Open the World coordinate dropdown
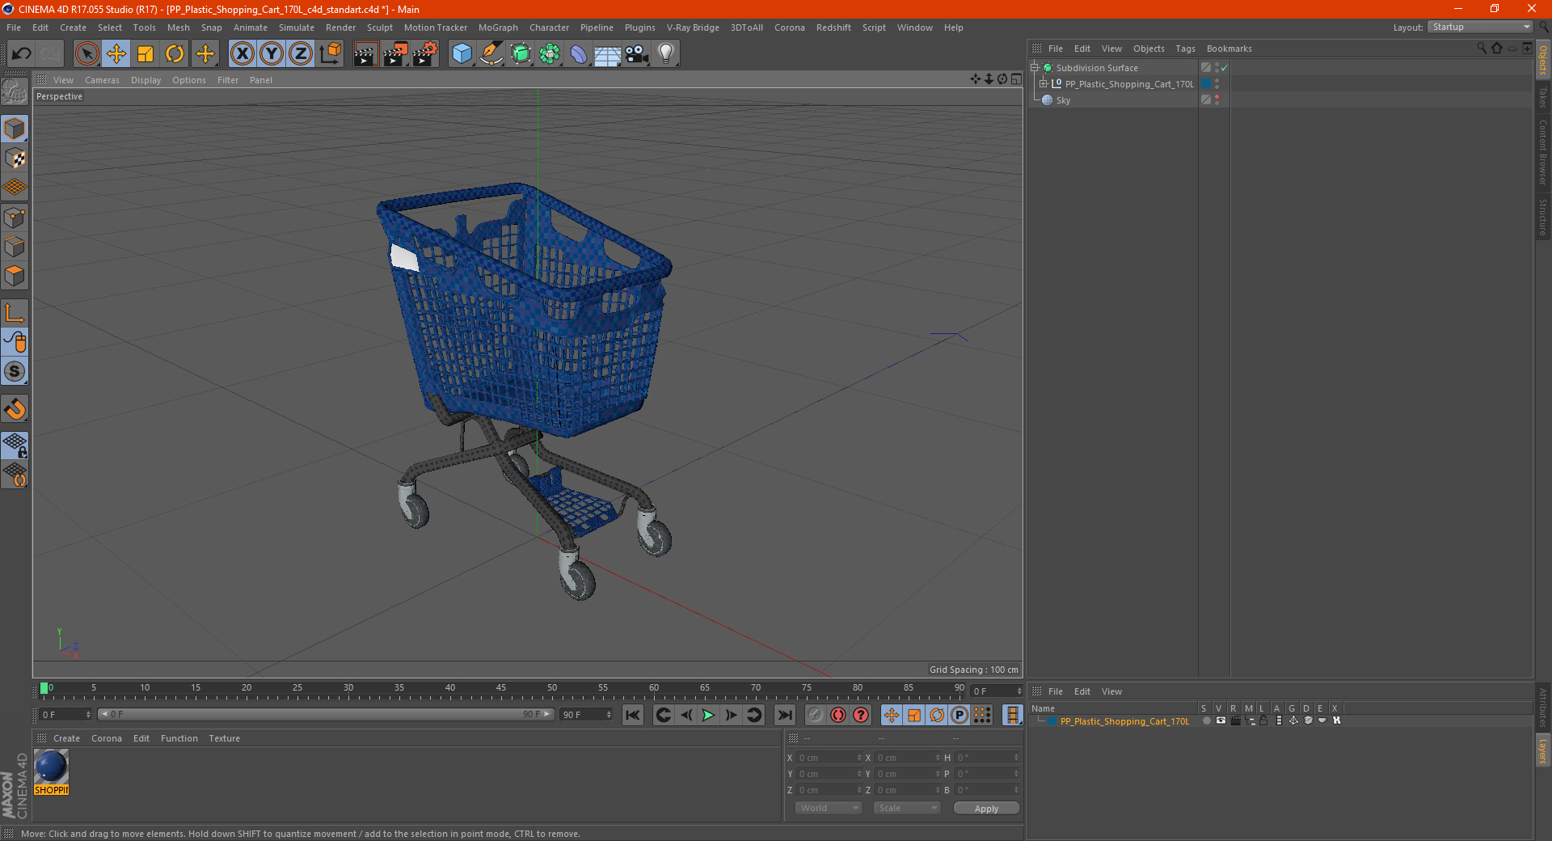Viewport: 1552px width, 841px height. [x=829, y=808]
